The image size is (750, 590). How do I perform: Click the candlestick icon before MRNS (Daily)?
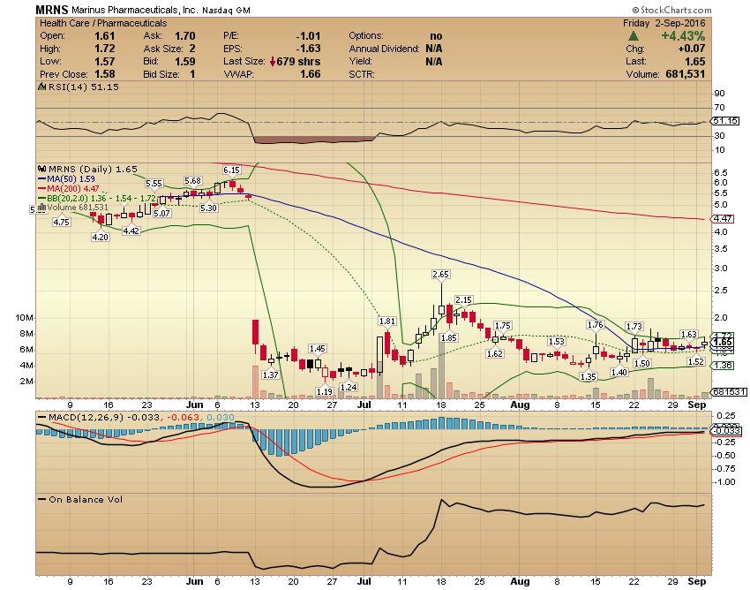[x=42, y=169]
